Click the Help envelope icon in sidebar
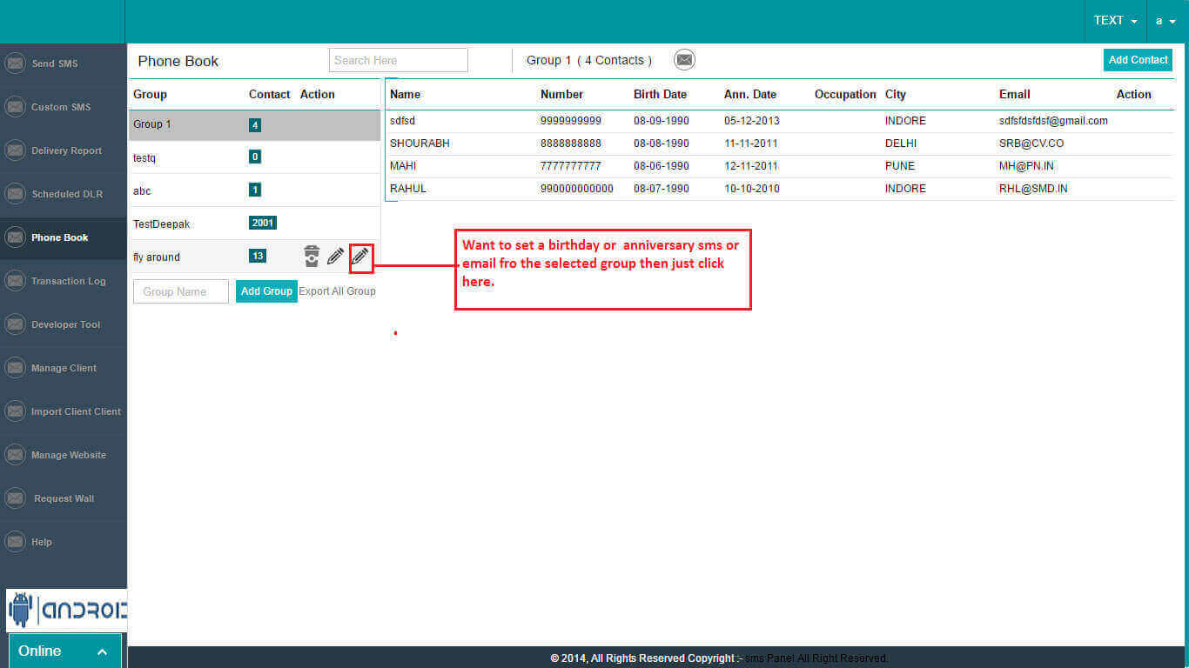 [x=15, y=542]
